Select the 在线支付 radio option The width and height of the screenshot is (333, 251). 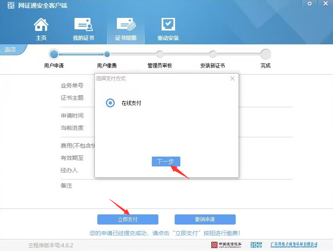[110, 103]
